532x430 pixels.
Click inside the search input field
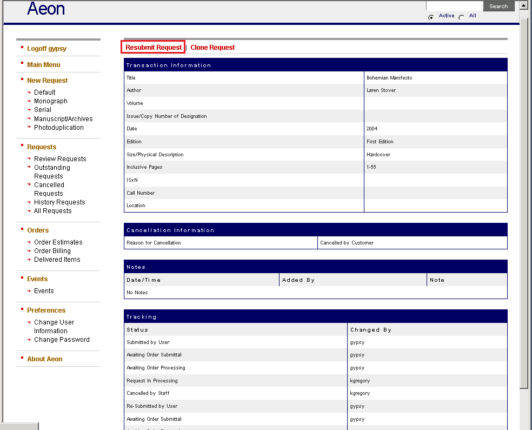[x=454, y=6]
